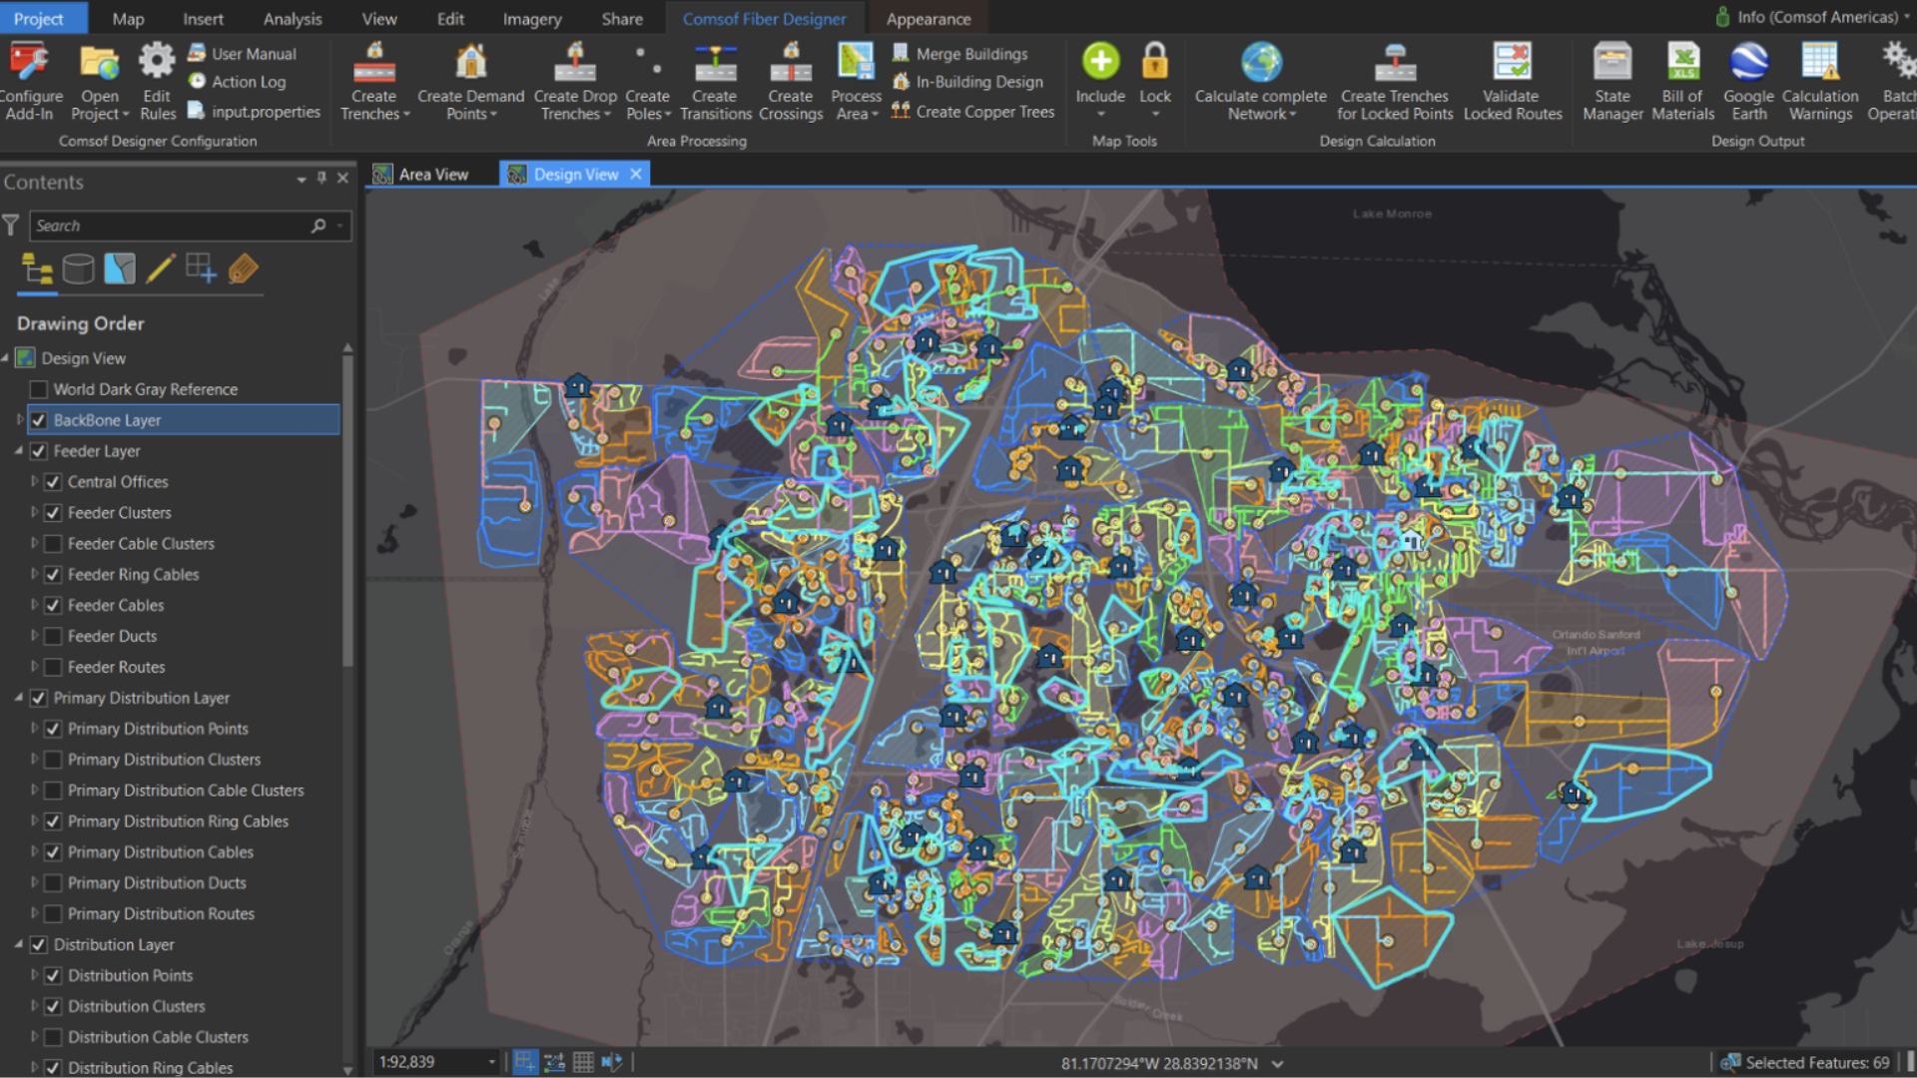Open Calculation Warnings

1819,82
